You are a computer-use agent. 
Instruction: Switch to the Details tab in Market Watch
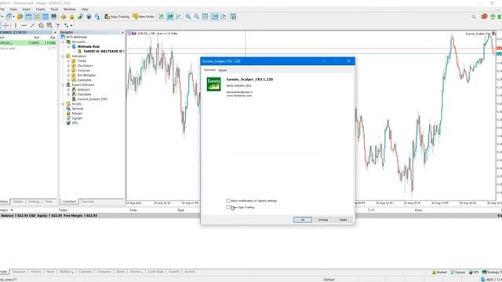[18, 201]
